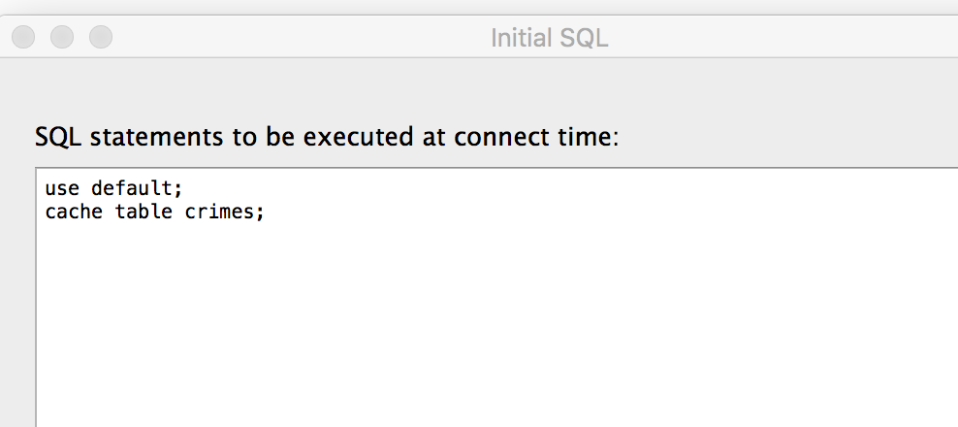The height and width of the screenshot is (427, 958).
Task: Click blank space right of "use default;"
Action: click(485, 191)
